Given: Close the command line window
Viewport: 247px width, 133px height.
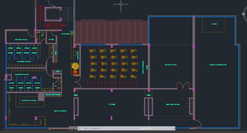Looking at the screenshot, I should click(x=72, y=128).
